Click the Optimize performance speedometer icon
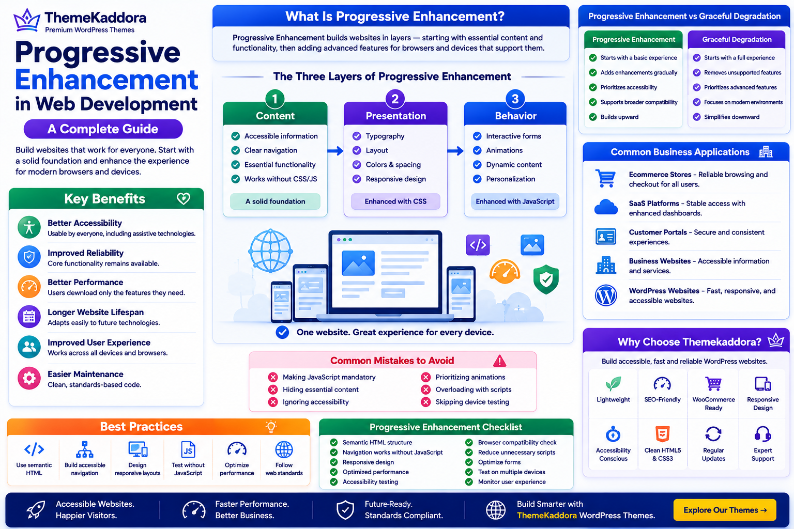 (237, 449)
